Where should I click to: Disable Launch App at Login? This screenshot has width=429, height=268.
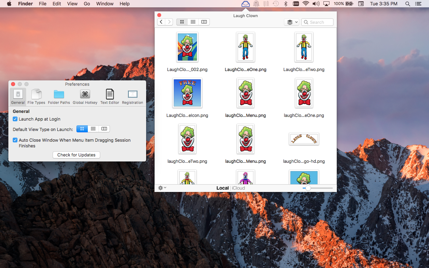15,119
